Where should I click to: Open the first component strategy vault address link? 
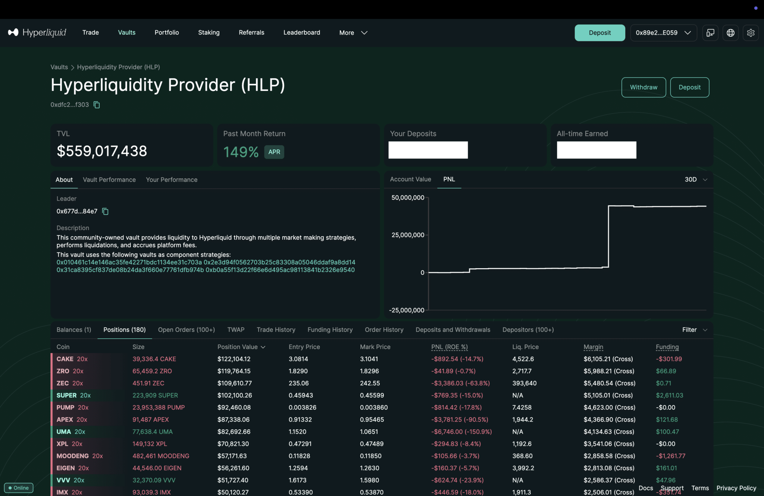coord(129,263)
